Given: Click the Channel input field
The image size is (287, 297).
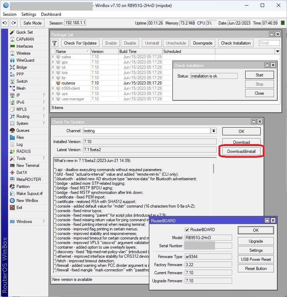Looking at the screenshot, I should coord(146,131).
